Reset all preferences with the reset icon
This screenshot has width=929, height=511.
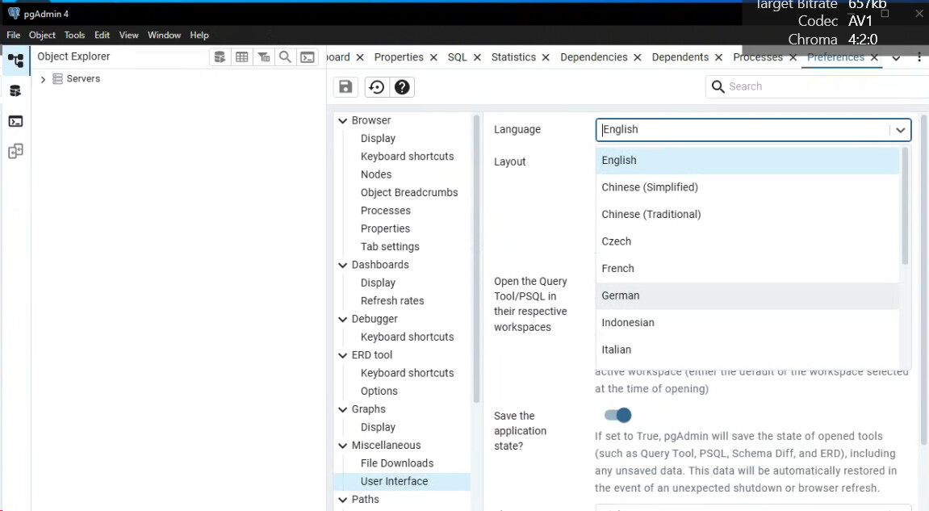click(376, 87)
